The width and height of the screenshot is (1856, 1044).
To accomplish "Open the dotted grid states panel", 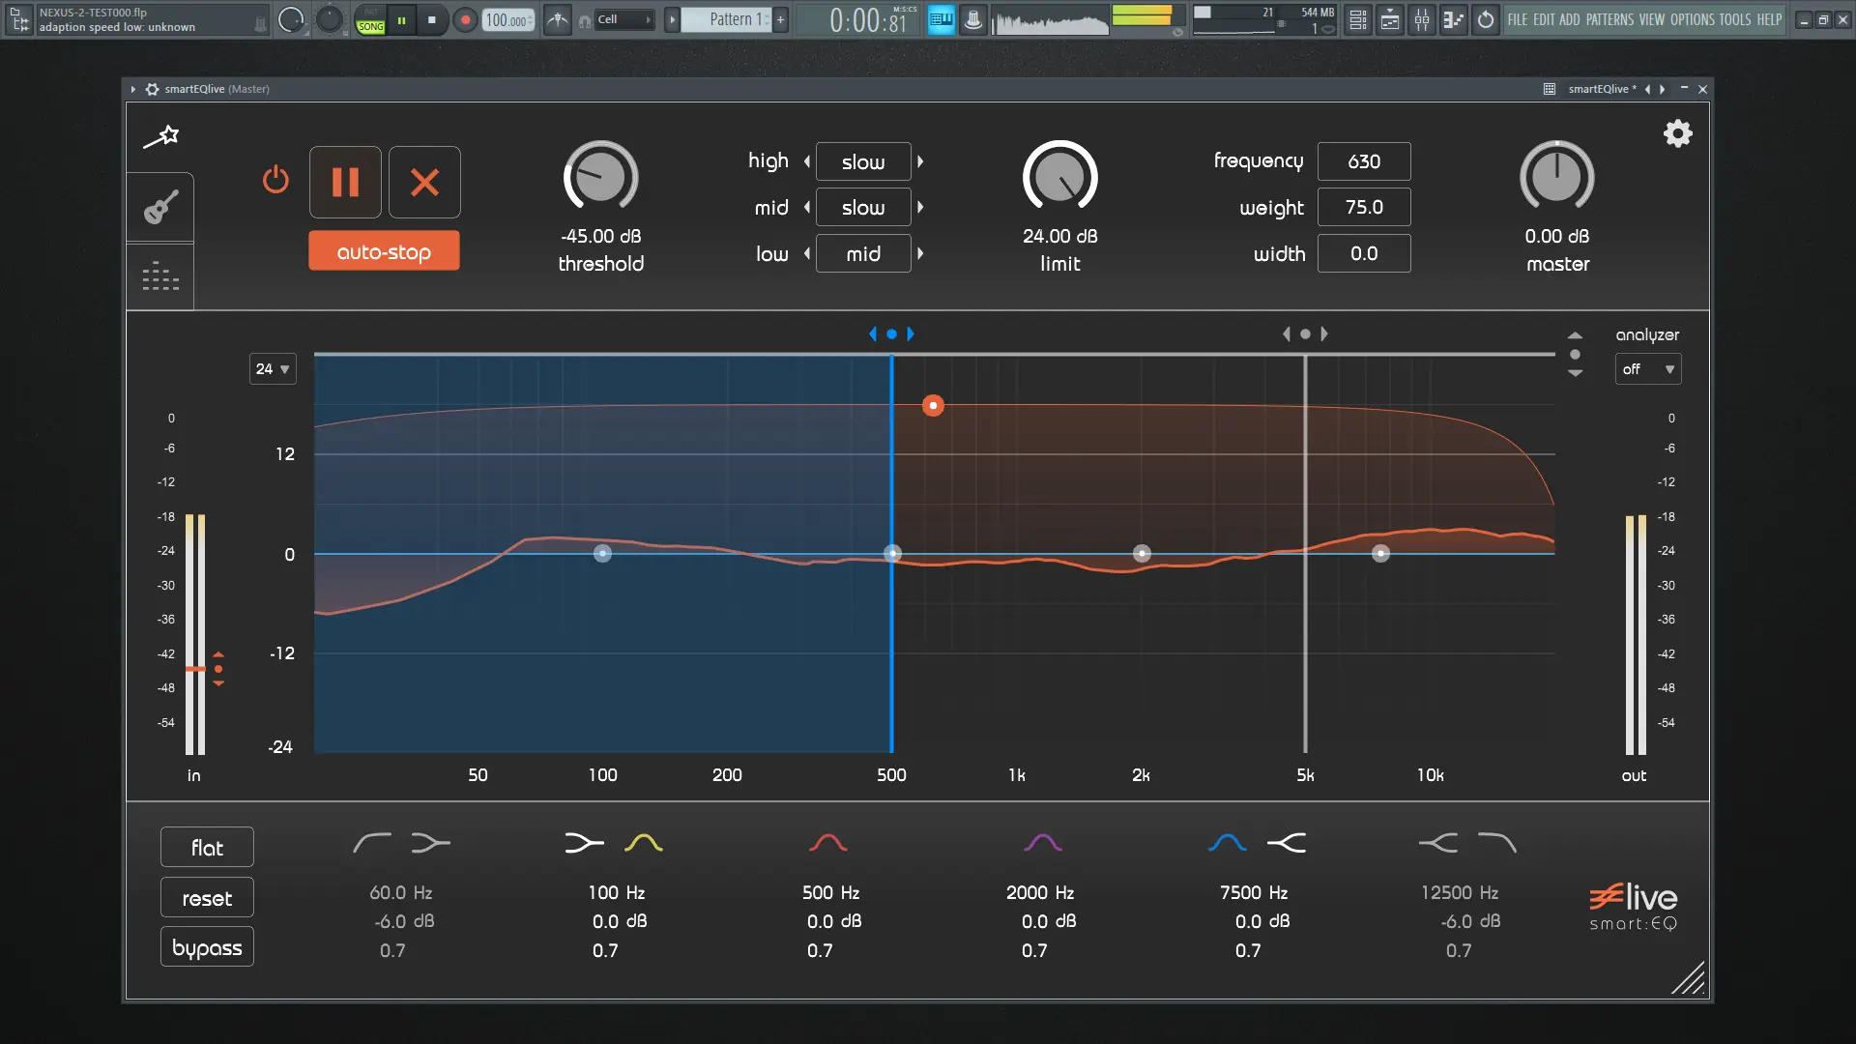I will point(160,277).
